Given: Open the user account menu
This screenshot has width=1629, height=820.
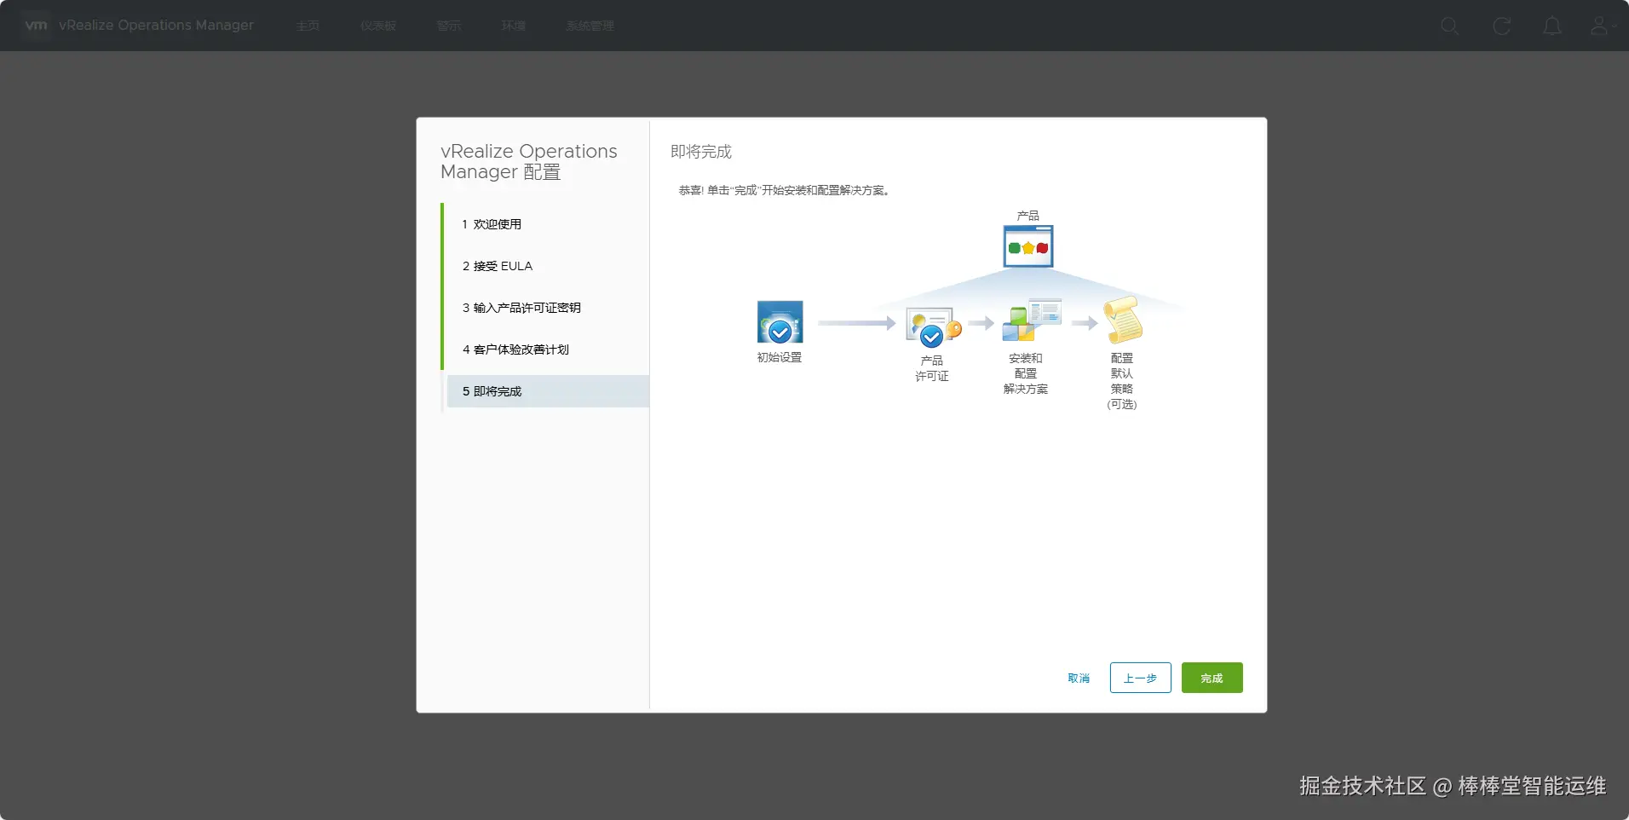Looking at the screenshot, I should (1603, 26).
